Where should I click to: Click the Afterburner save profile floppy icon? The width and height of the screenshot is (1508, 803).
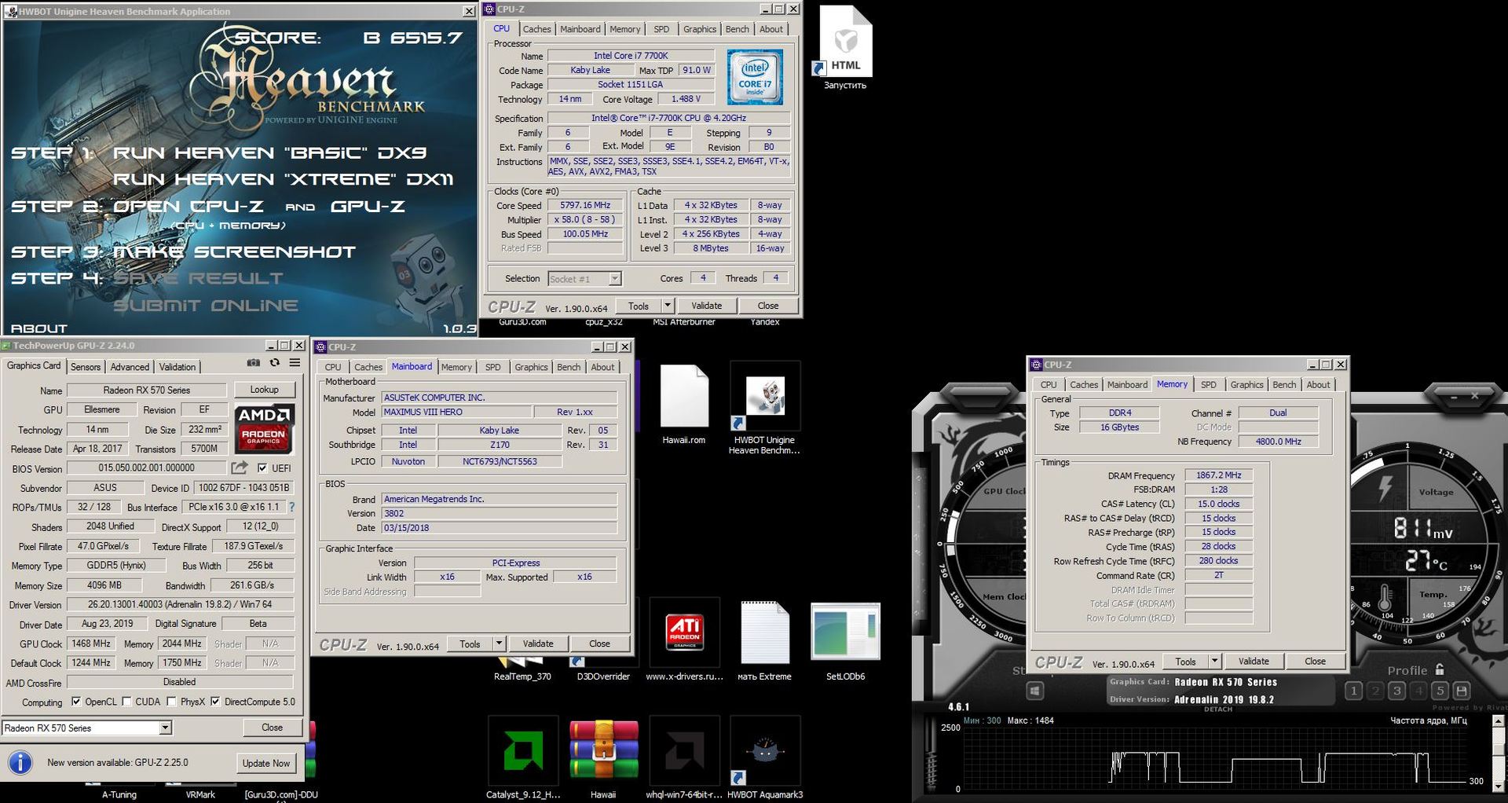[1461, 691]
